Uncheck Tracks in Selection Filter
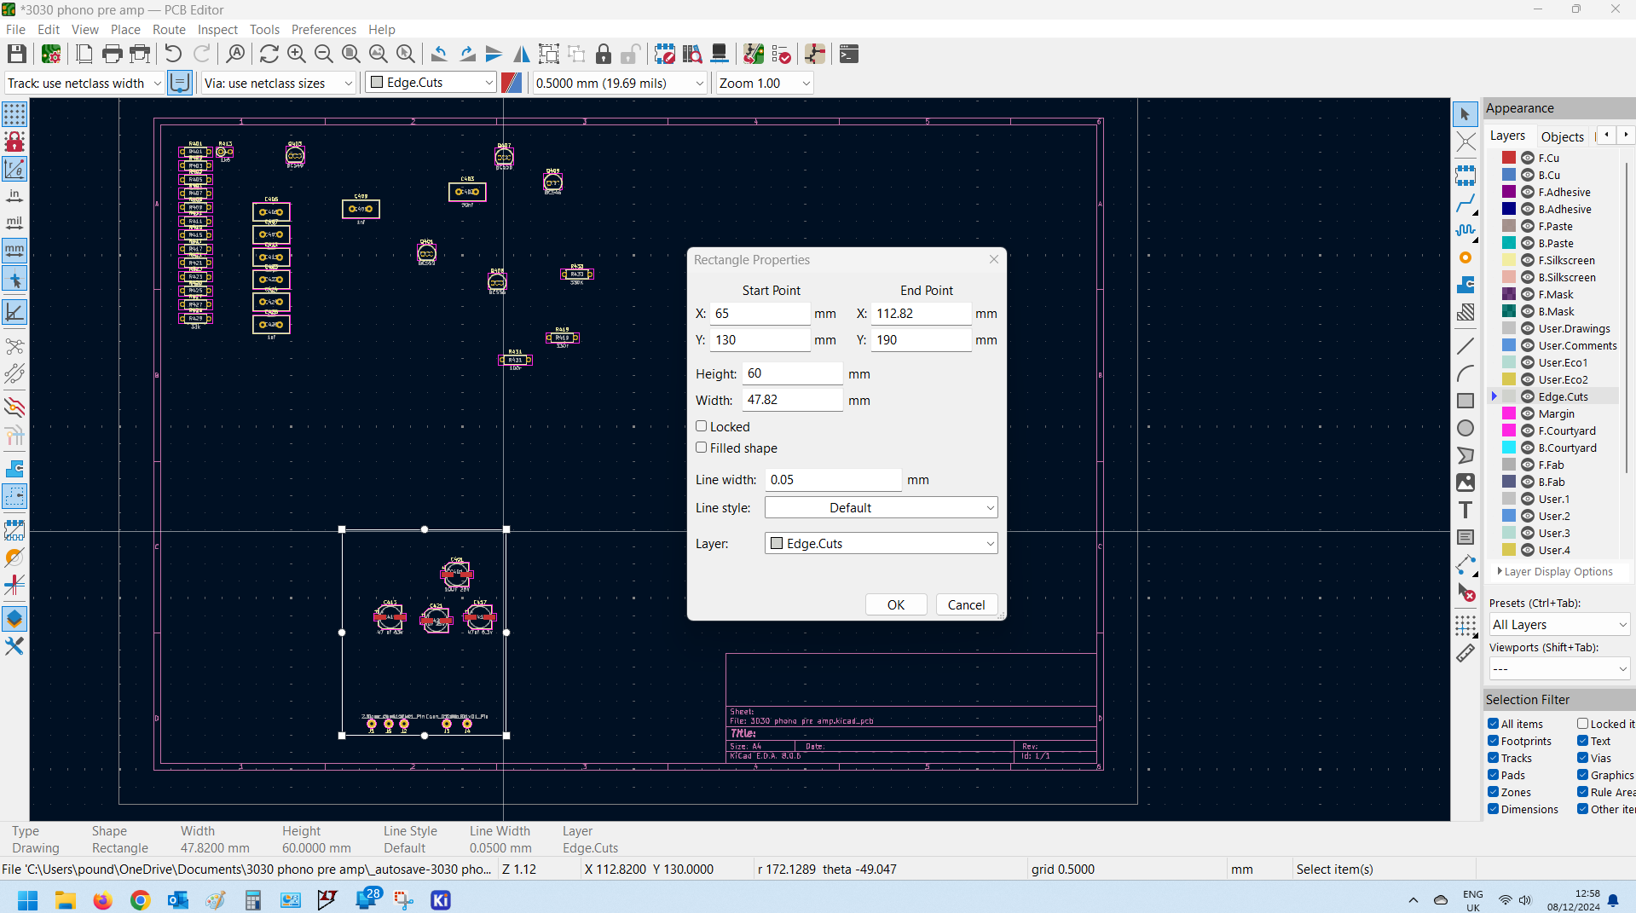The width and height of the screenshot is (1636, 913). coord(1494,758)
